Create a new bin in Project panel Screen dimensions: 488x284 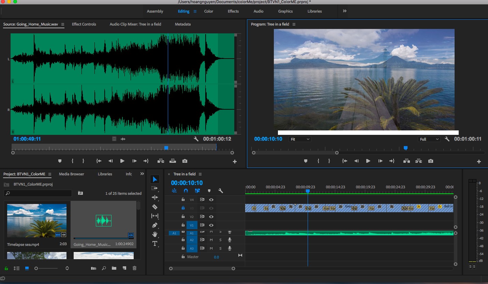[x=114, y=268]
